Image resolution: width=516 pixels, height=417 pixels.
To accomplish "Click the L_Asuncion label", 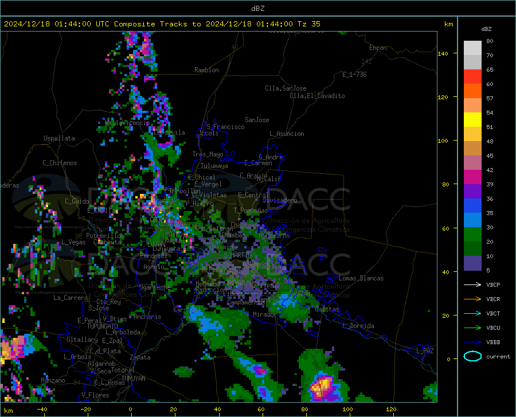I will (x=287, y=134).
